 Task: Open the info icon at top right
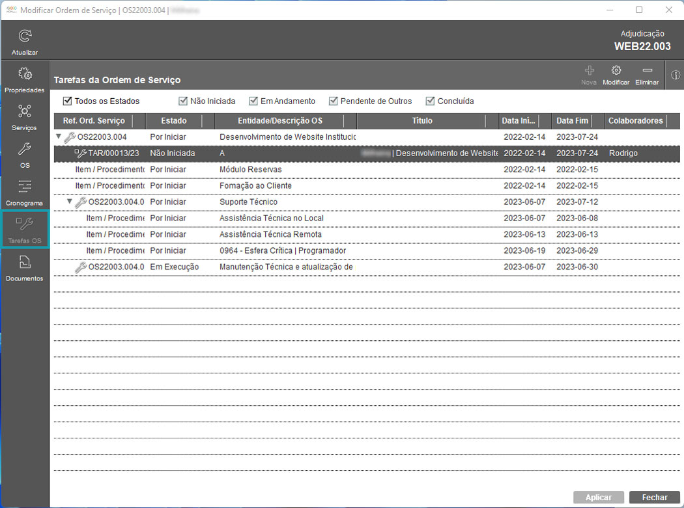[x=676, y=74]
